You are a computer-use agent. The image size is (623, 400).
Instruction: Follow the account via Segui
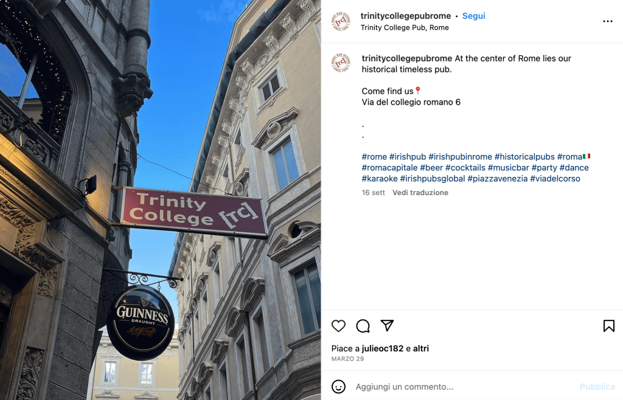(473, 16)
